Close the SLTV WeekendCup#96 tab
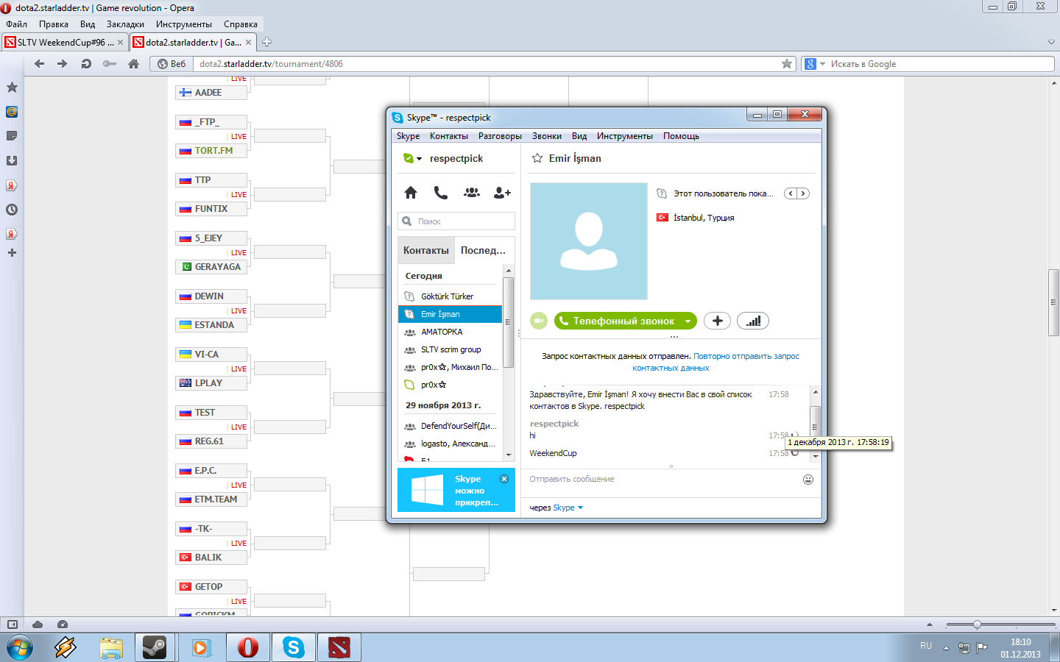Image resolution: width=1060 pixels, height=662 pixels. [121, 43]
